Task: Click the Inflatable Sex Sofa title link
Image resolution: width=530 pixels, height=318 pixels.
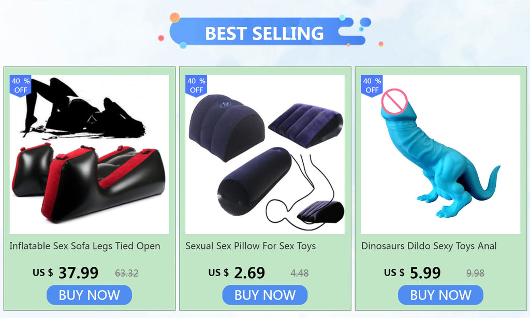Action: pos(85,246)
